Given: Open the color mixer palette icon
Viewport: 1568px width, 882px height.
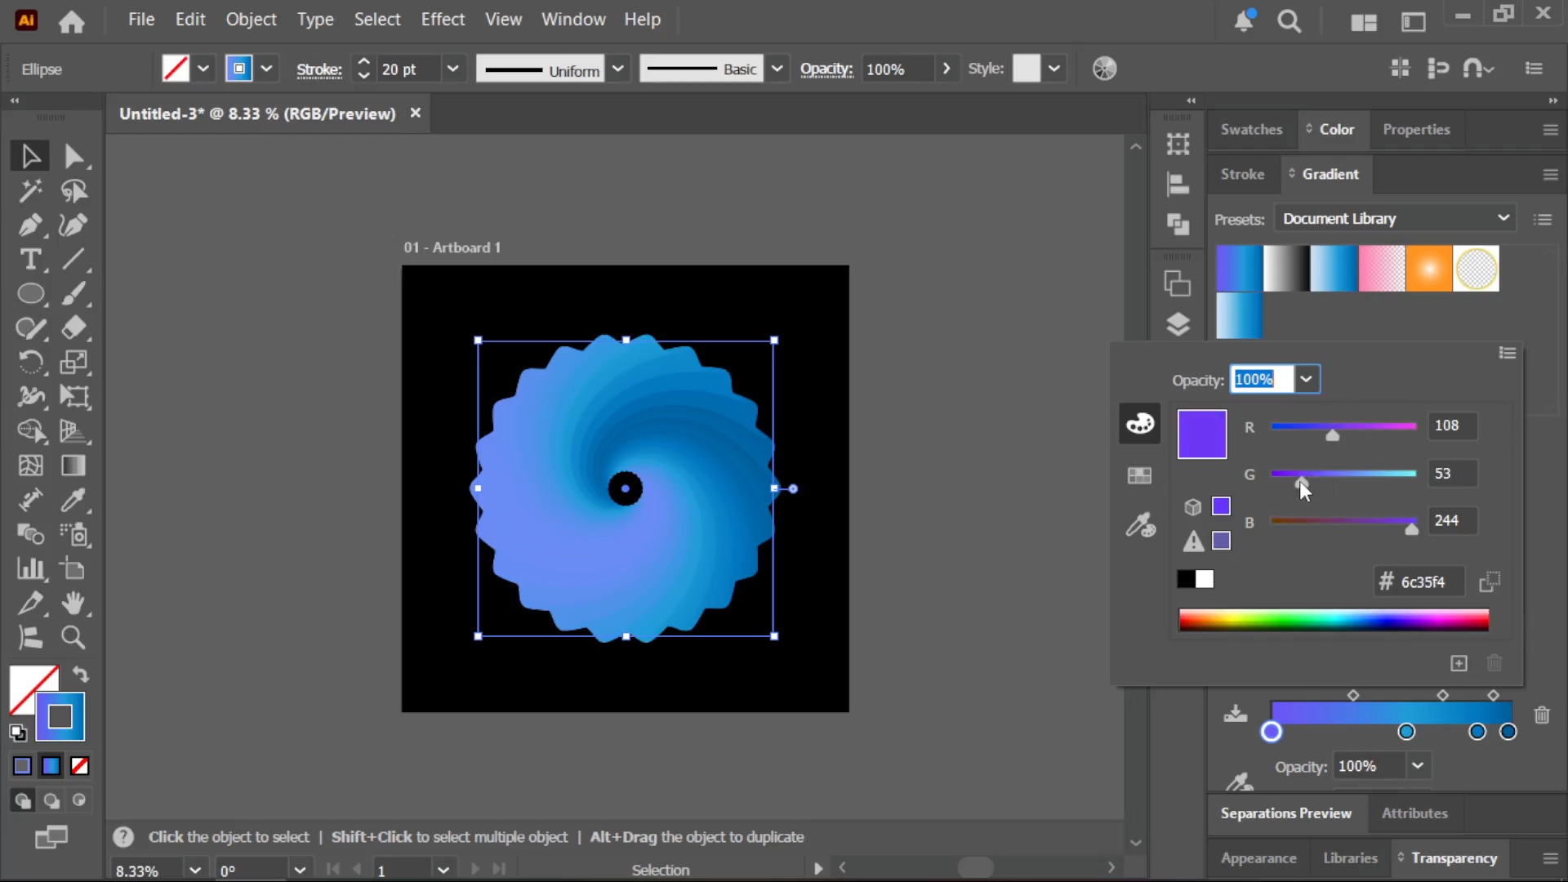Looking at the screenshot, I should (x=1139, y=424).
